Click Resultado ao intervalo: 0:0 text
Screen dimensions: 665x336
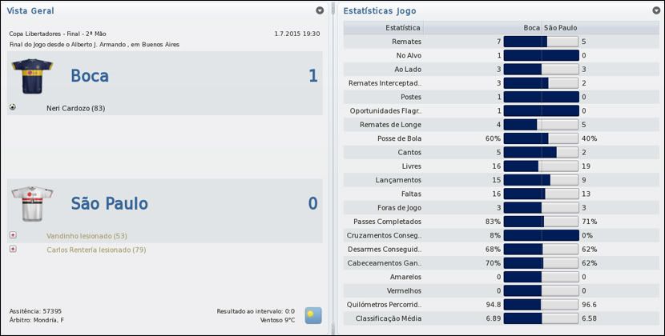point(256,311)
